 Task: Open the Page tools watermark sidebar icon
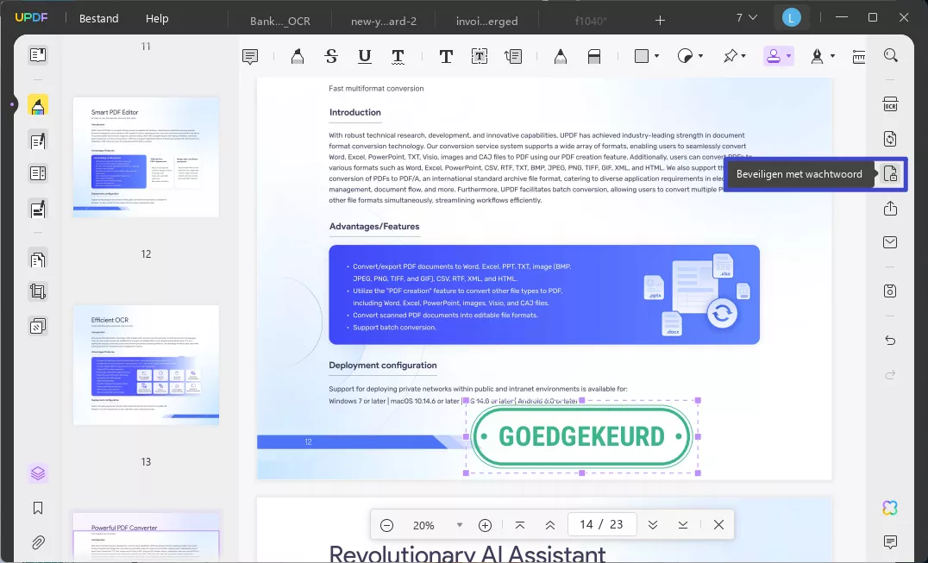point(38,326)
